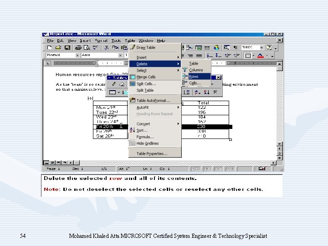Open the Font Color dropdown arrow
This screenshot has width=328, height=246.
click(x=266, y=56)
